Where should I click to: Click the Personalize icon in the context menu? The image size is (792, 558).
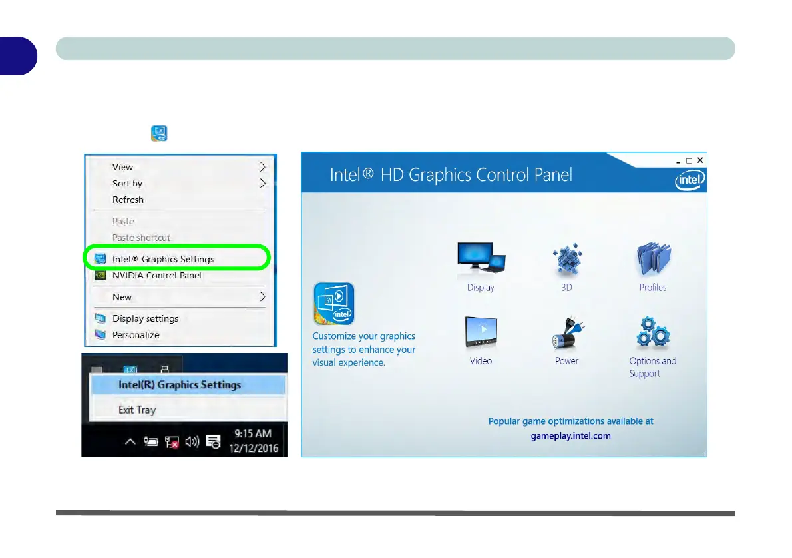pyautogui.click(x=100, y=334)
